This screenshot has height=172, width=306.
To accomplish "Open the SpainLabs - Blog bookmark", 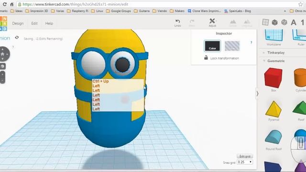I will 238,11.
